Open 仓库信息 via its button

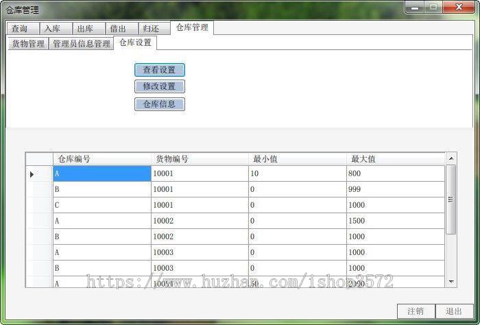[x=160, y=104]
